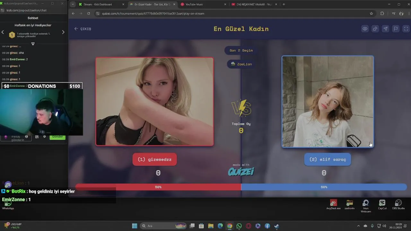Viewport: 411px width, 231px height.
Task: Open Iriun Webcam desktop shortcut
Action: 366,206
